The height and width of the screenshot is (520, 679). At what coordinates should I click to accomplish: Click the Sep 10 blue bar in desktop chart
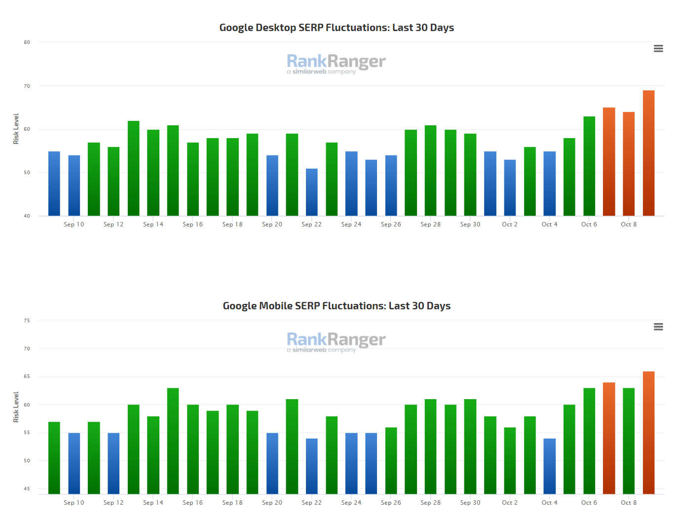tap(74, 186)
